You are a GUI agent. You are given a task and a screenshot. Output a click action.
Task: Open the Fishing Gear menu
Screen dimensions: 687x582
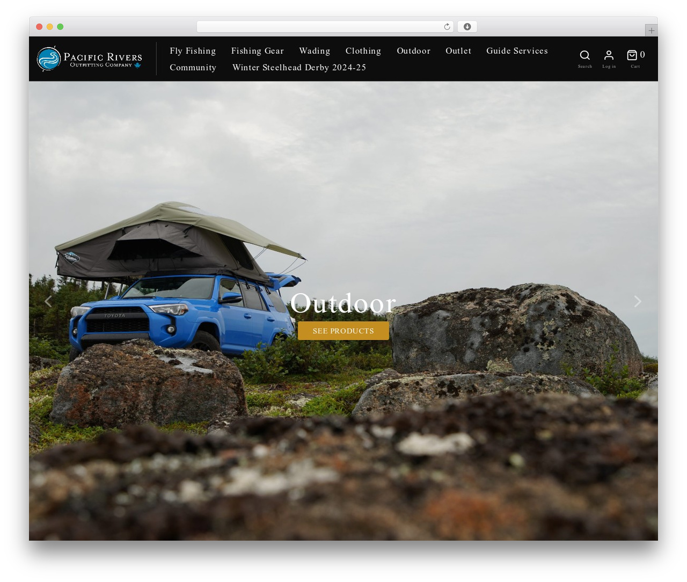257,51
